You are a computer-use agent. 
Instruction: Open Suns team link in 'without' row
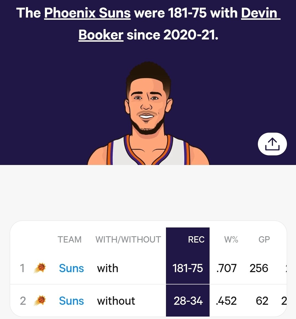pos(71,301)
